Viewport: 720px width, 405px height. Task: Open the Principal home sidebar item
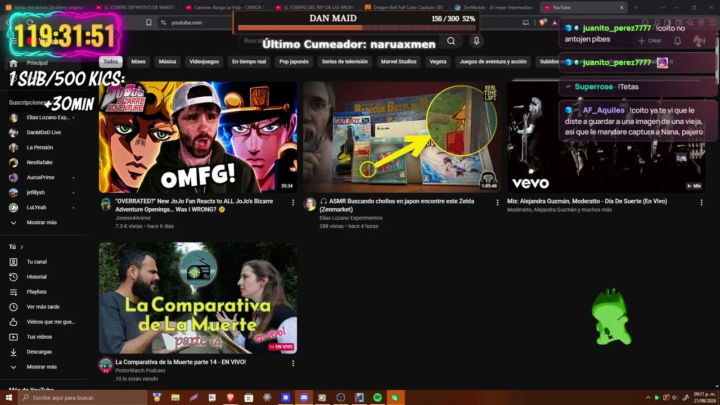tap(44, 63)
